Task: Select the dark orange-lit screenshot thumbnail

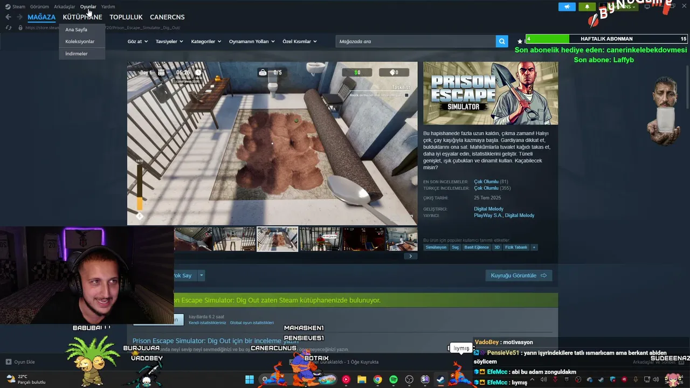Action: coord(363,239)
